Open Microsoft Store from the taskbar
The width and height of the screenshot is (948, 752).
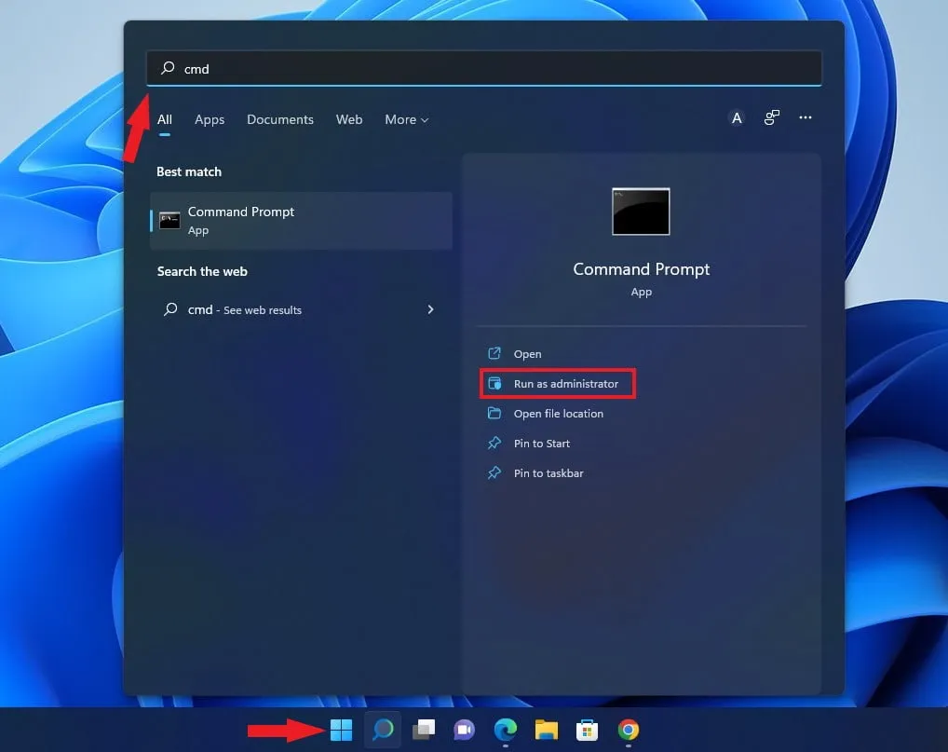tap(587, 730)
